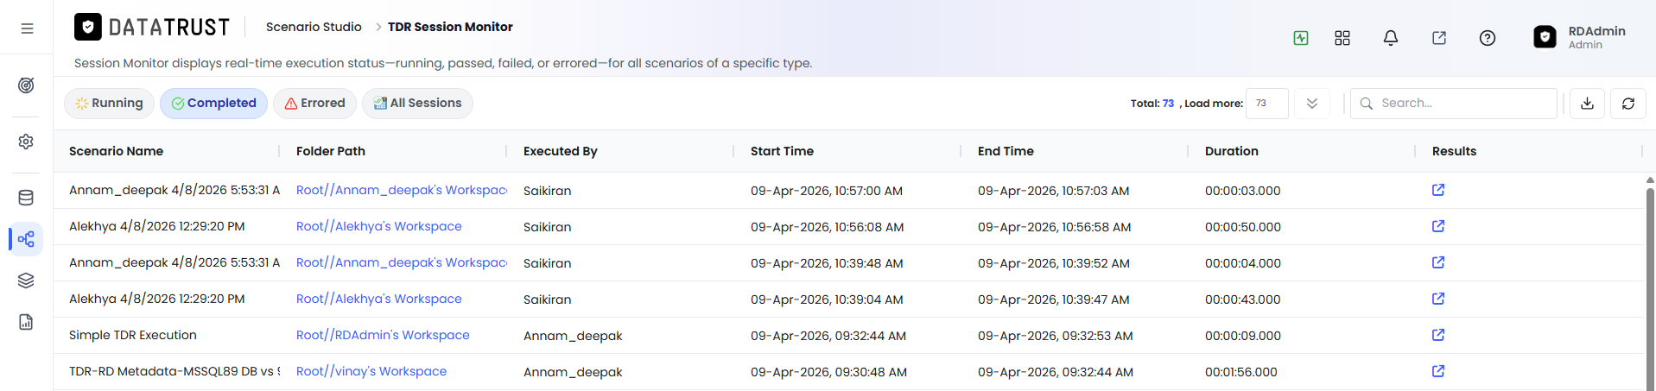Click Annam_deepak in Simple TDR Execution row
The height and width of the screenshot is (391, 1656).
pyautogui.click(x=573, y=336)
